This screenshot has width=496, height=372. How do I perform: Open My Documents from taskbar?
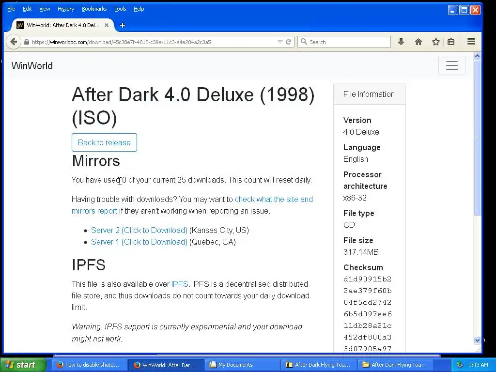[x=243, y=365]
